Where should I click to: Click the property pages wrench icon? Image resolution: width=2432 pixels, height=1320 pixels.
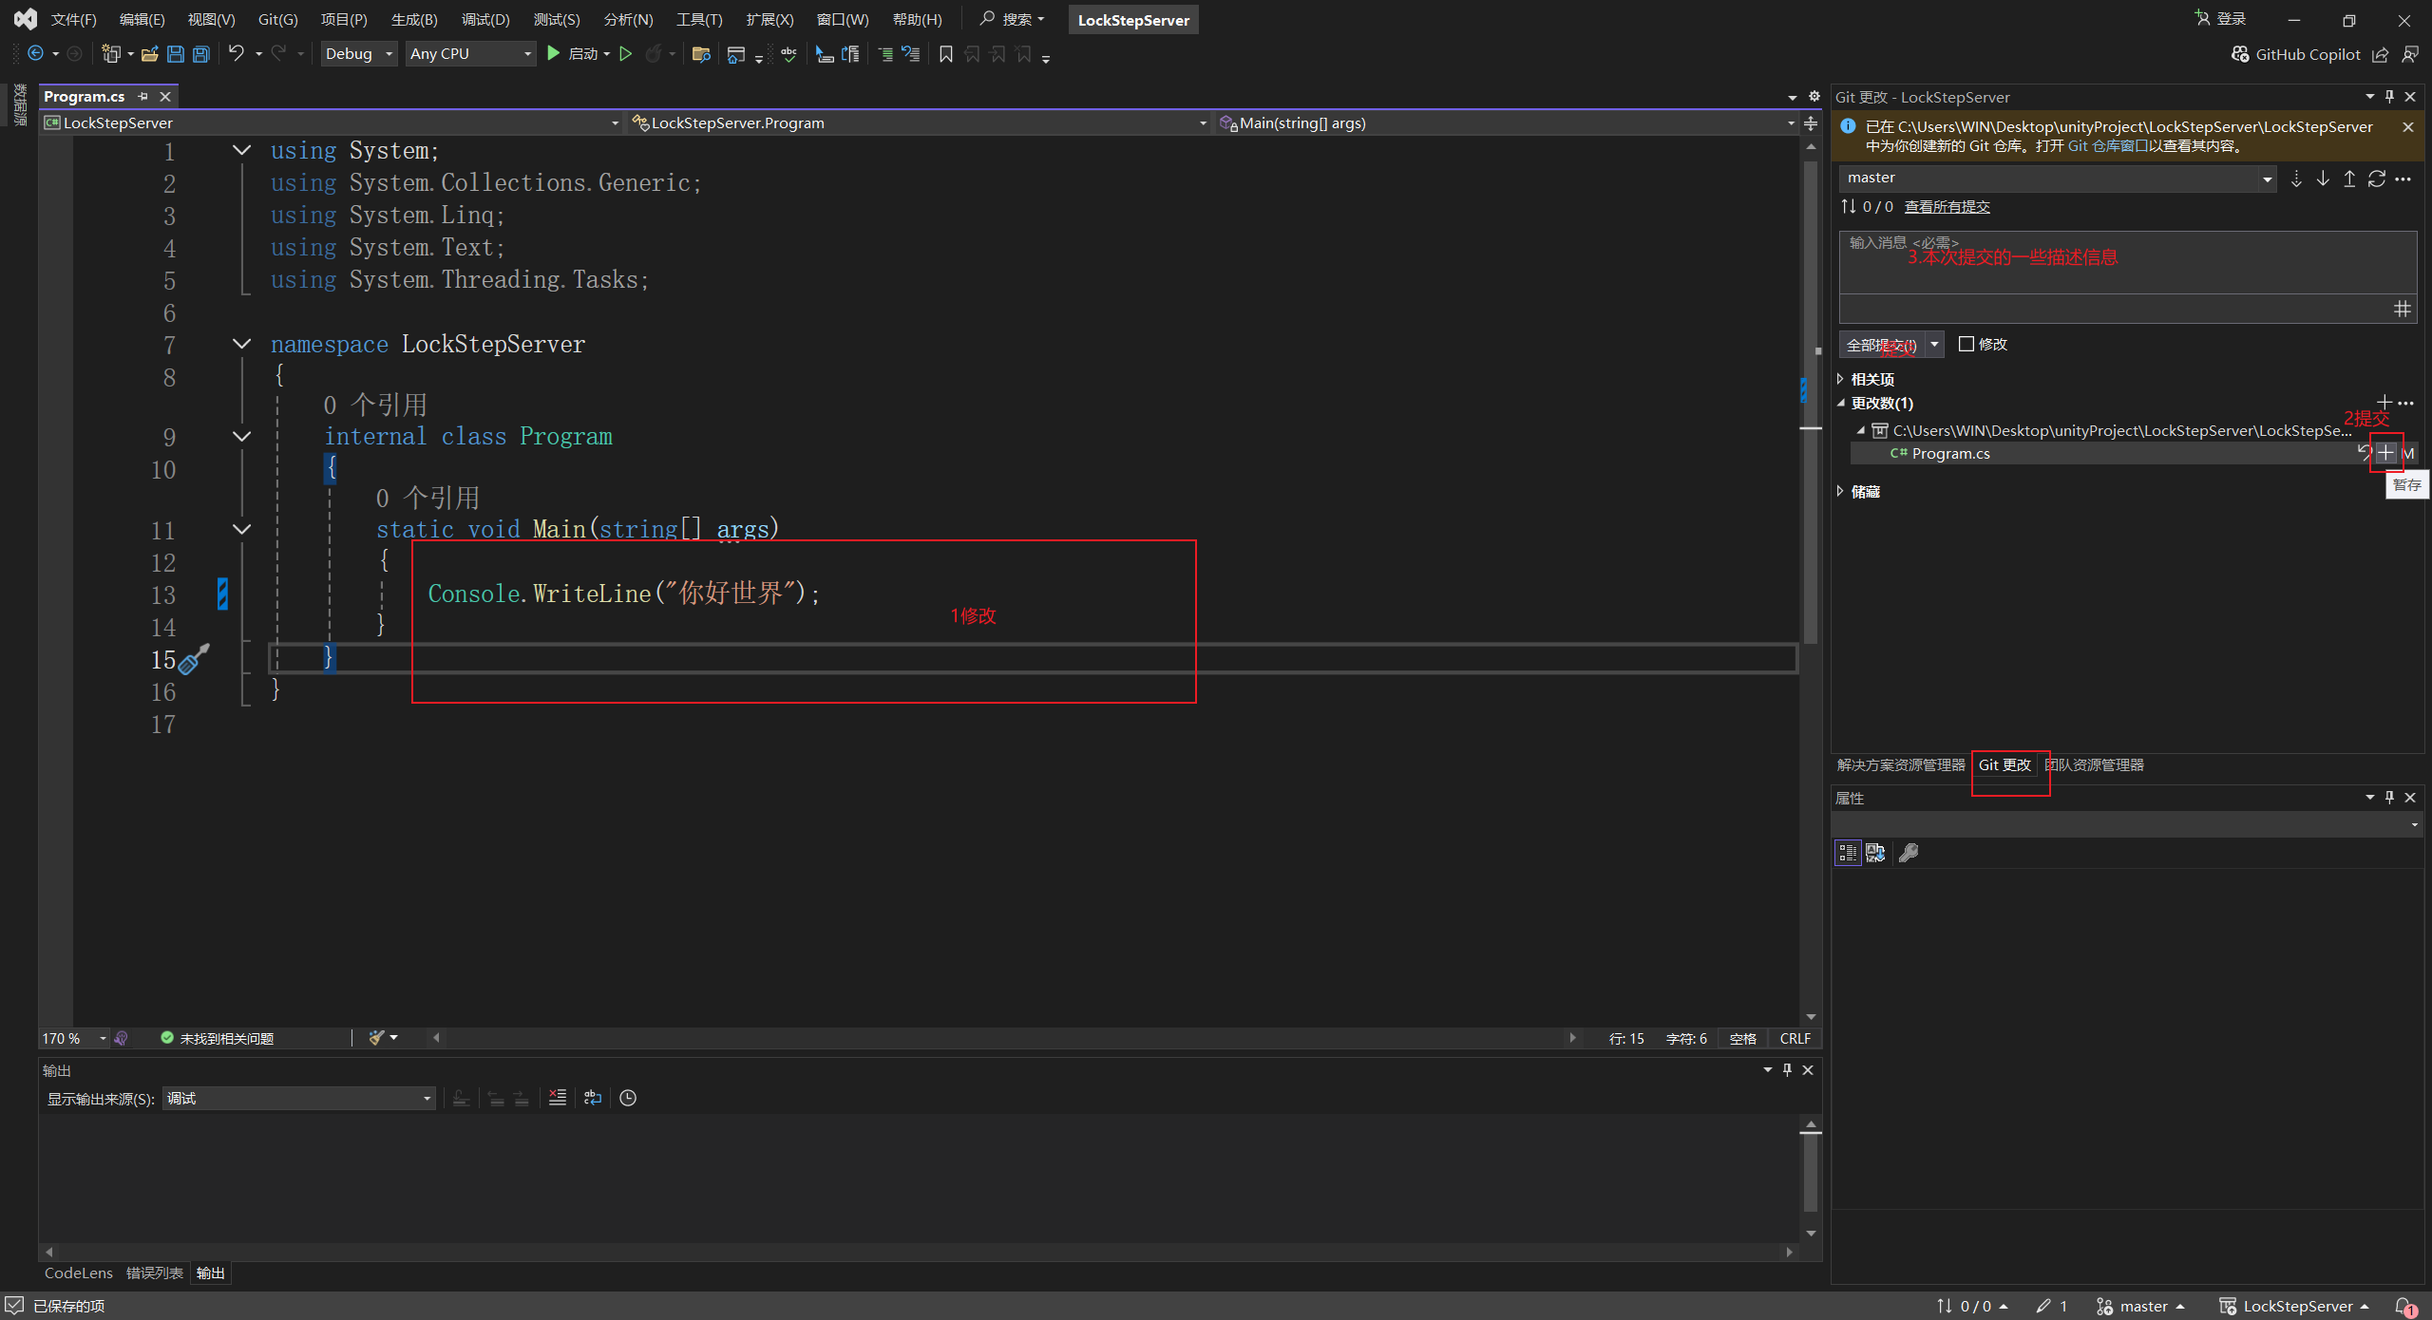(1908, 853)
